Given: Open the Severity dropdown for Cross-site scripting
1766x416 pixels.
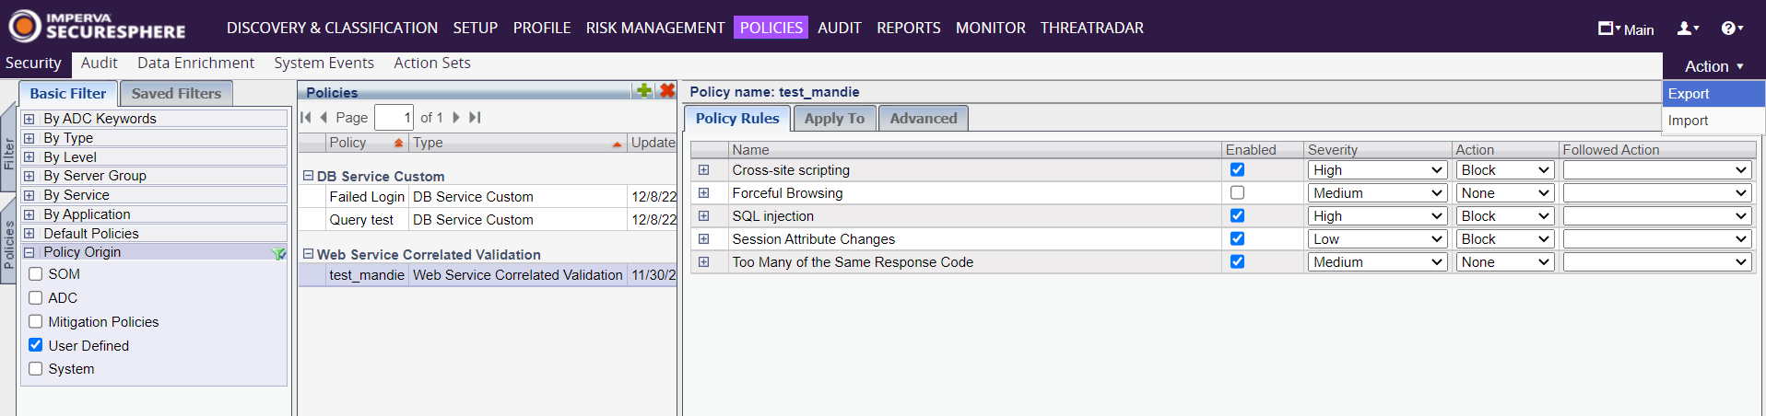Looking at the screenshot, I should 1376,170.
